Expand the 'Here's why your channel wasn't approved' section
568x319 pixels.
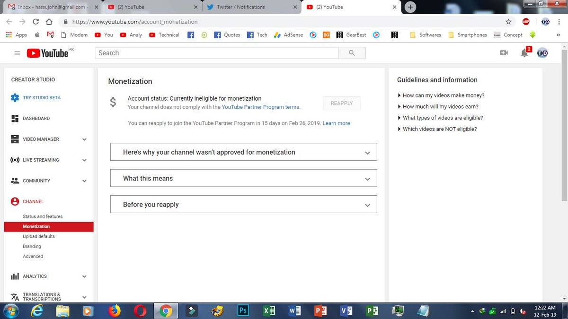point(243,152)
